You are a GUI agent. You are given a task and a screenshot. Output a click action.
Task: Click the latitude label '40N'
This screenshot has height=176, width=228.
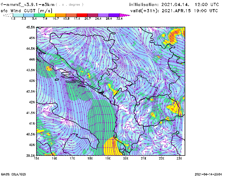(x=32, y=145)
